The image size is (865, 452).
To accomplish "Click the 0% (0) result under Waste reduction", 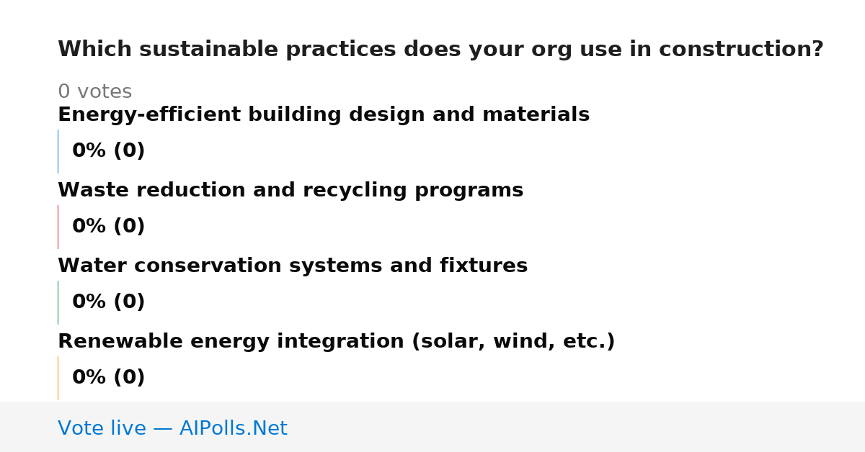I will click(x=109, y=227).
